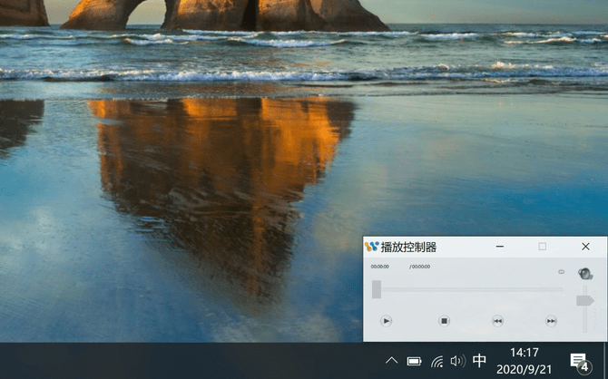This screenshot has height=379, width=608.
Task: Expand the hidden system tray icons
Action: tap(391, 361)
